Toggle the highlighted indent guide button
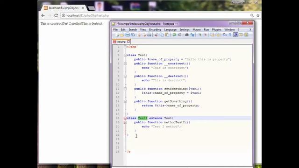299x168 pixels. tap(235, 35)
